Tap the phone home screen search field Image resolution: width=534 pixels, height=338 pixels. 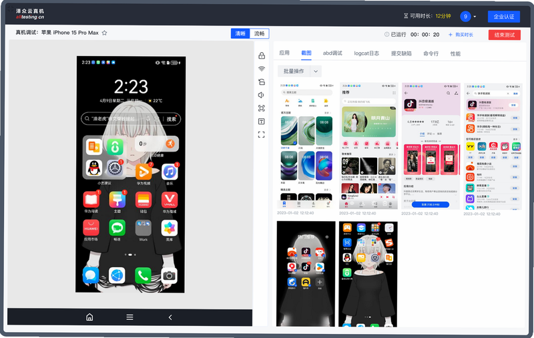(131, 119)
